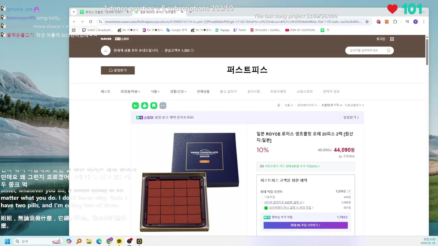Click the 최대 5% 적립 시작하기 button
Viewport: 438px width, 246px height.
tap(306, 225)
